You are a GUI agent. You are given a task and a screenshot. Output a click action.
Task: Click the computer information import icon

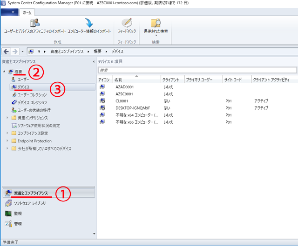[89, 23]
